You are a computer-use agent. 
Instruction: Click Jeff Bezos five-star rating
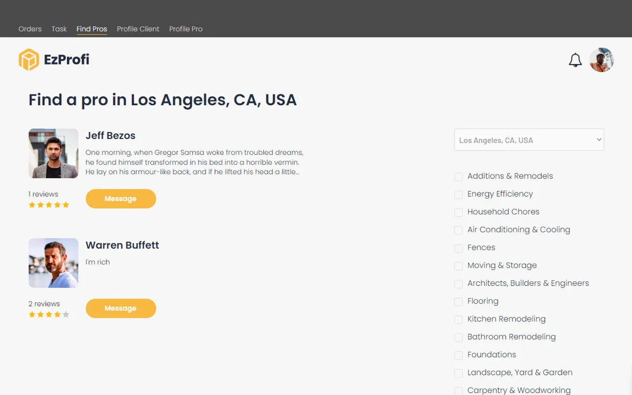tap(49, 205)
